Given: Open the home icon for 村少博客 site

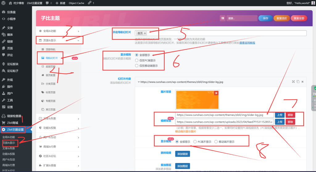Looking at the screenshot, I should tap(10, 3).
